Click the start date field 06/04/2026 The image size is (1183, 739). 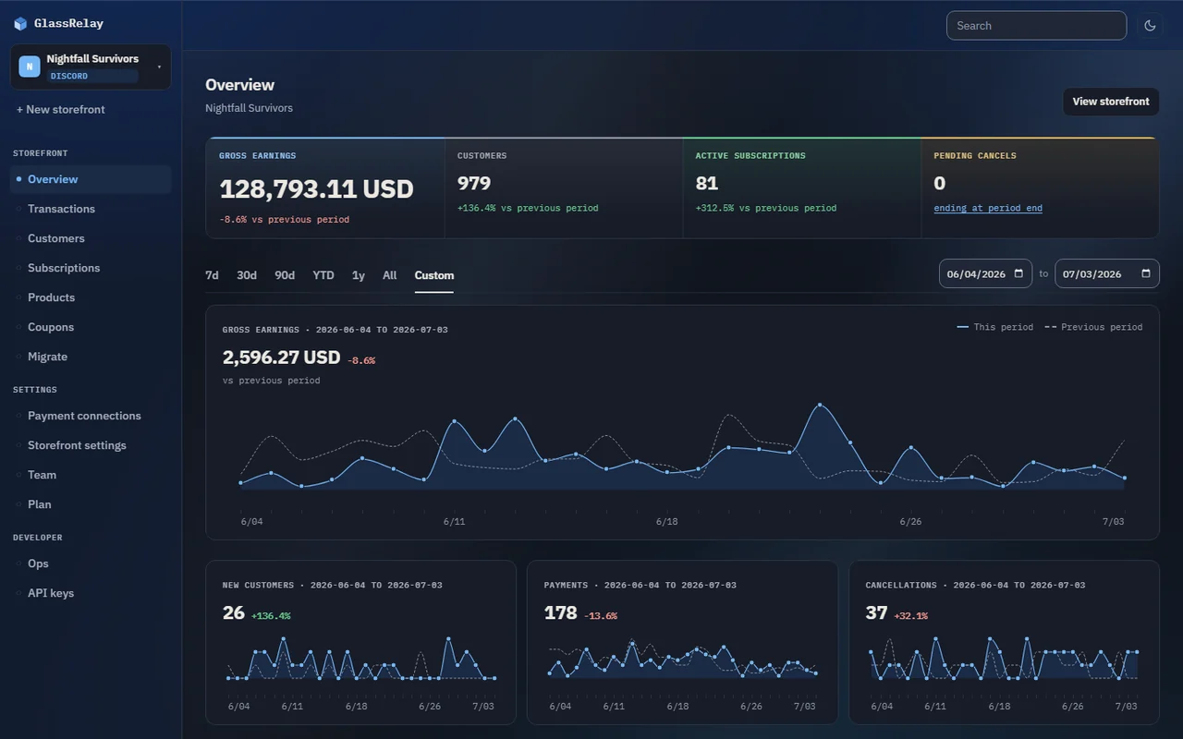click(x=985, y=273)
